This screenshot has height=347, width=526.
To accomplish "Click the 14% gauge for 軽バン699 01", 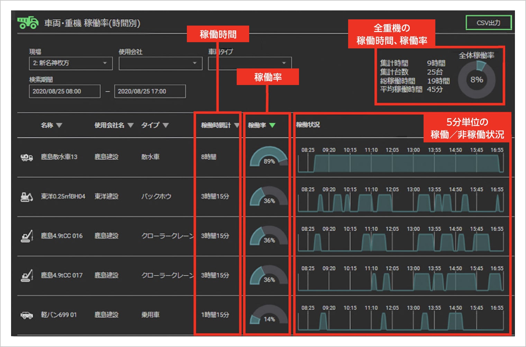I will (x=269, y=314).
